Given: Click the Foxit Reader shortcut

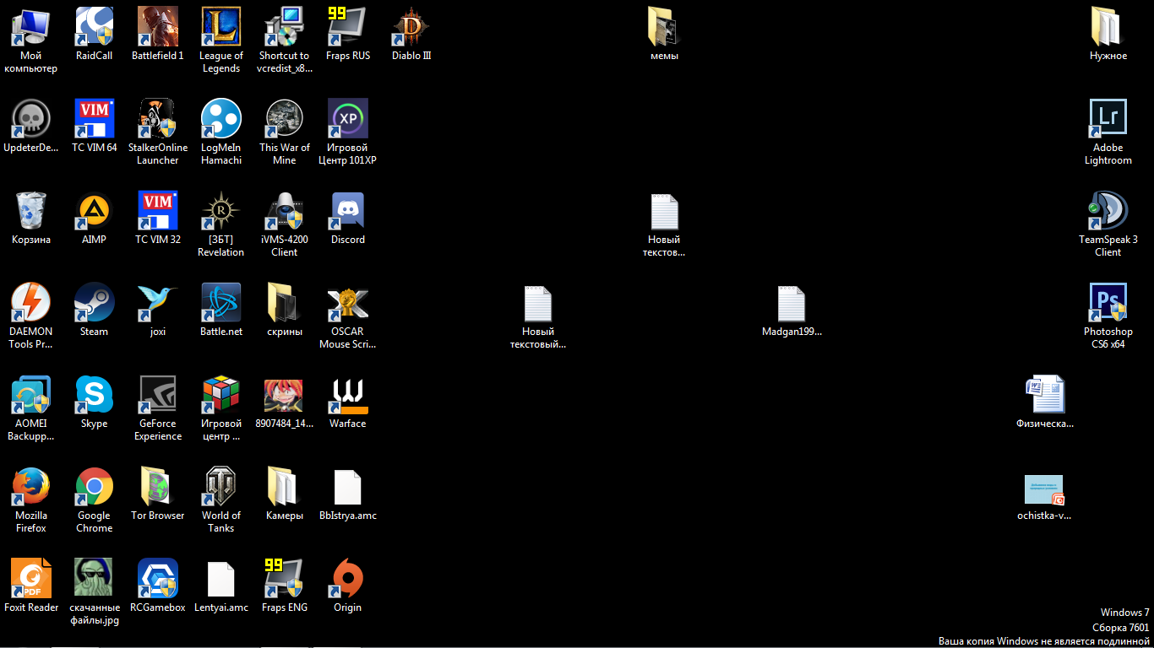Looking at the screenshot, I should (31, 579).
